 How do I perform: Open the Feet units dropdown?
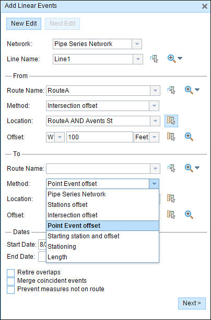pos(154,137)
